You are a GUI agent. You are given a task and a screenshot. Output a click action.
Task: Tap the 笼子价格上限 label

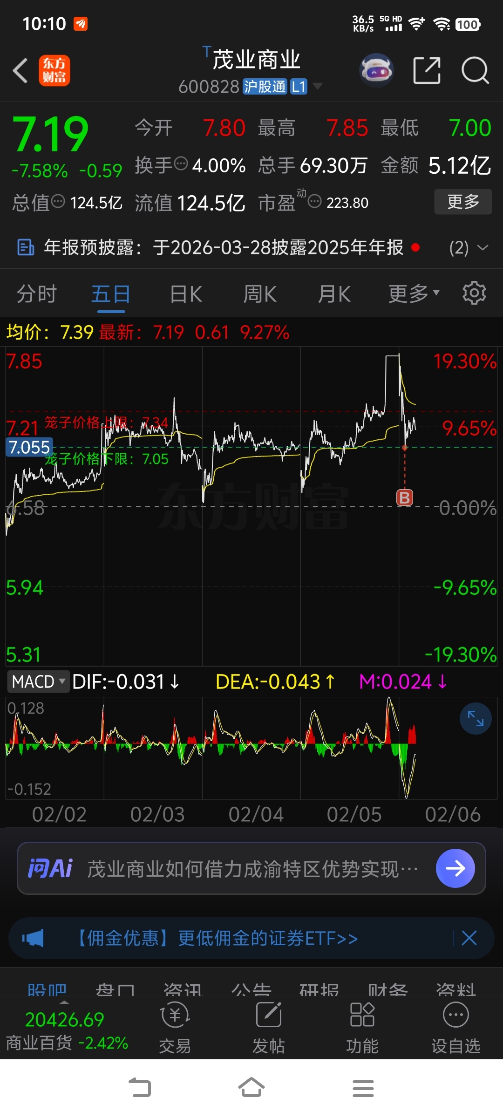click(x=106, y=423)
